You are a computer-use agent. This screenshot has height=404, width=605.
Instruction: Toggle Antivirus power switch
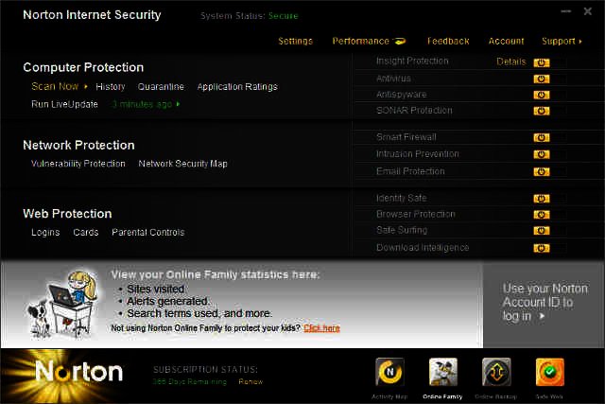coord(542,79)
